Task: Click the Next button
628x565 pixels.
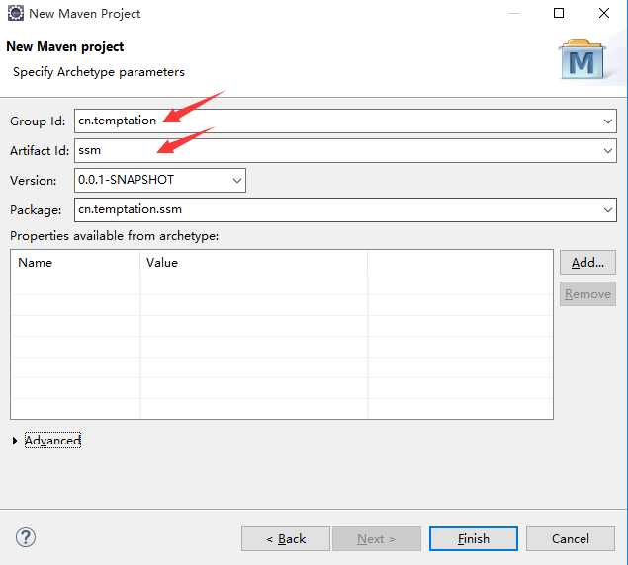Action: coord(377,539)
